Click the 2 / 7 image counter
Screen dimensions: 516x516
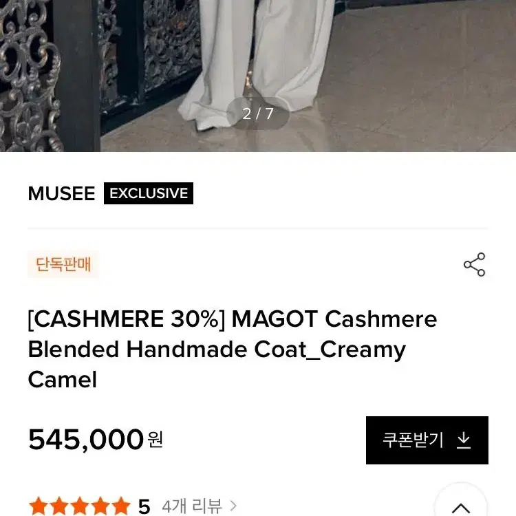click(x=258, y=114)
